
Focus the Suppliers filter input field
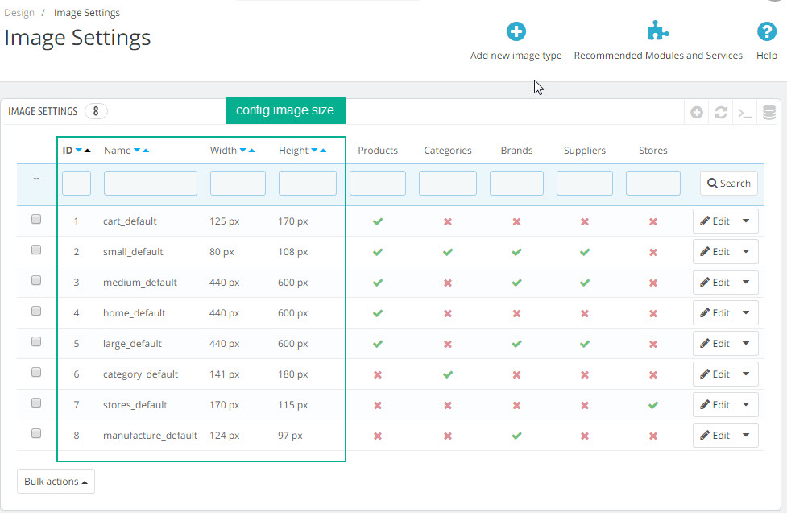coord(585,184)
